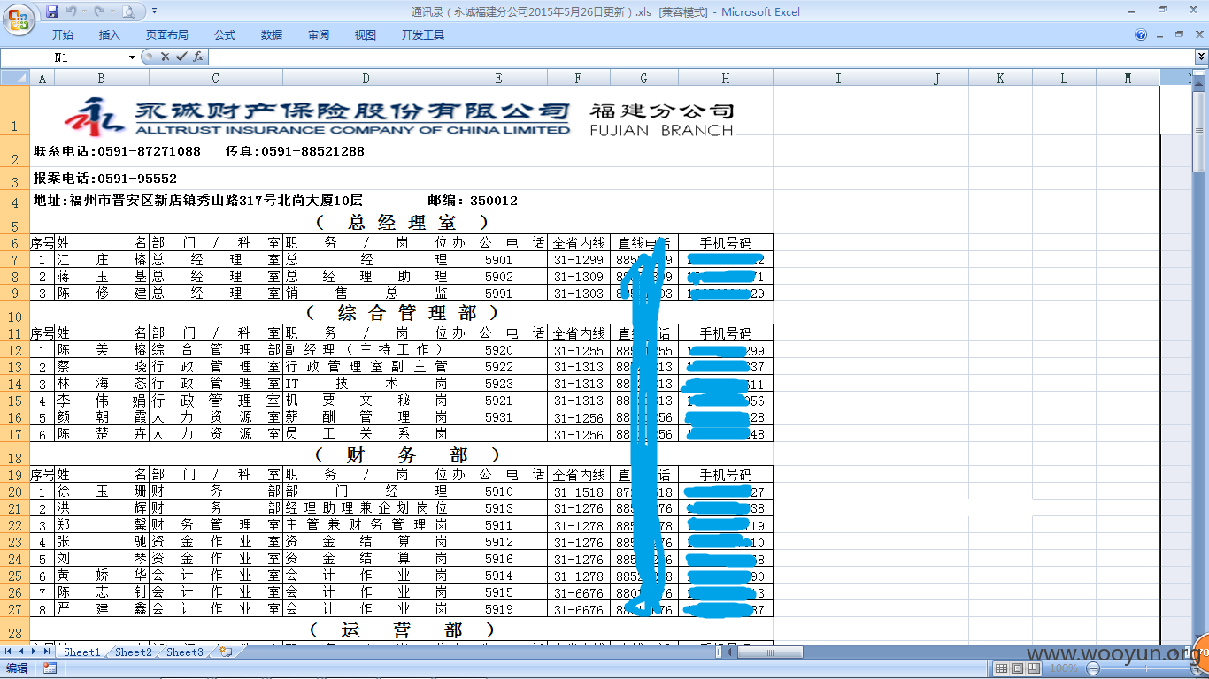Switch to Page Break Preview icon
This screenshot has width=1209, height=679.
(1034, 668)
